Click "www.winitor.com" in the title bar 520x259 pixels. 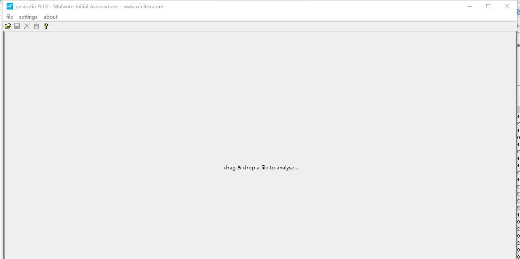143,7
